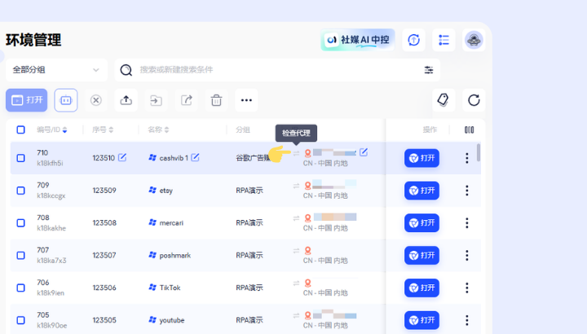
Task: Open the mercari environment
Action: [x=421, y=223]
